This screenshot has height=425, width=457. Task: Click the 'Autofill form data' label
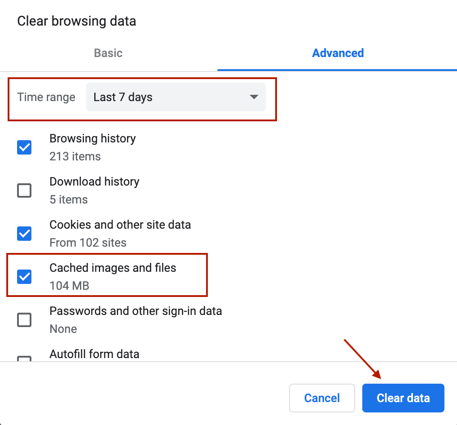[94, 354]
